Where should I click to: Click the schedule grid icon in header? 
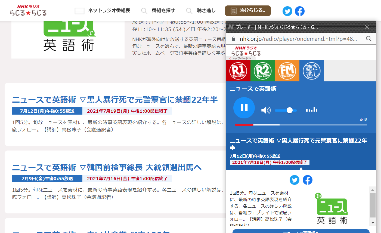coord(79,11)
